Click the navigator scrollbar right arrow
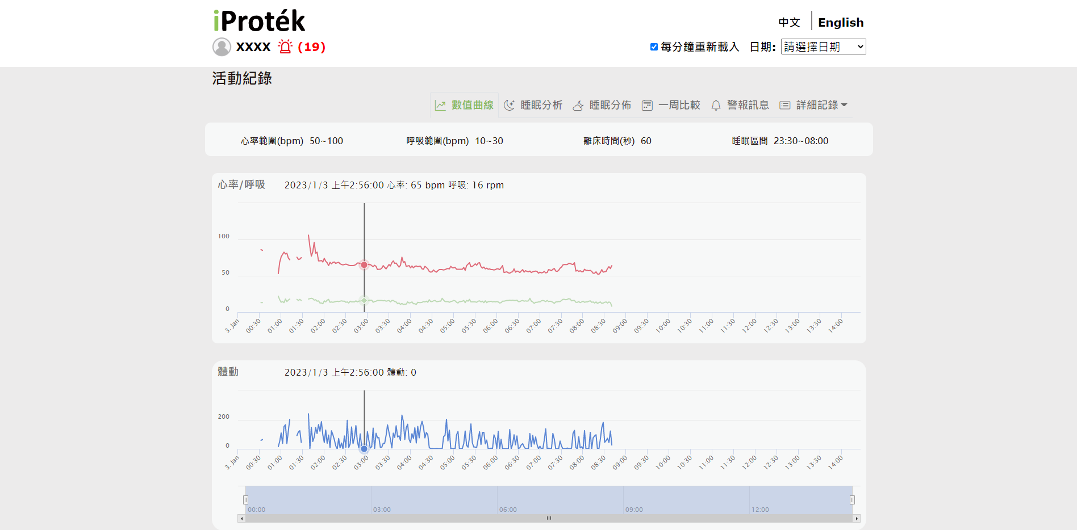 857,519
